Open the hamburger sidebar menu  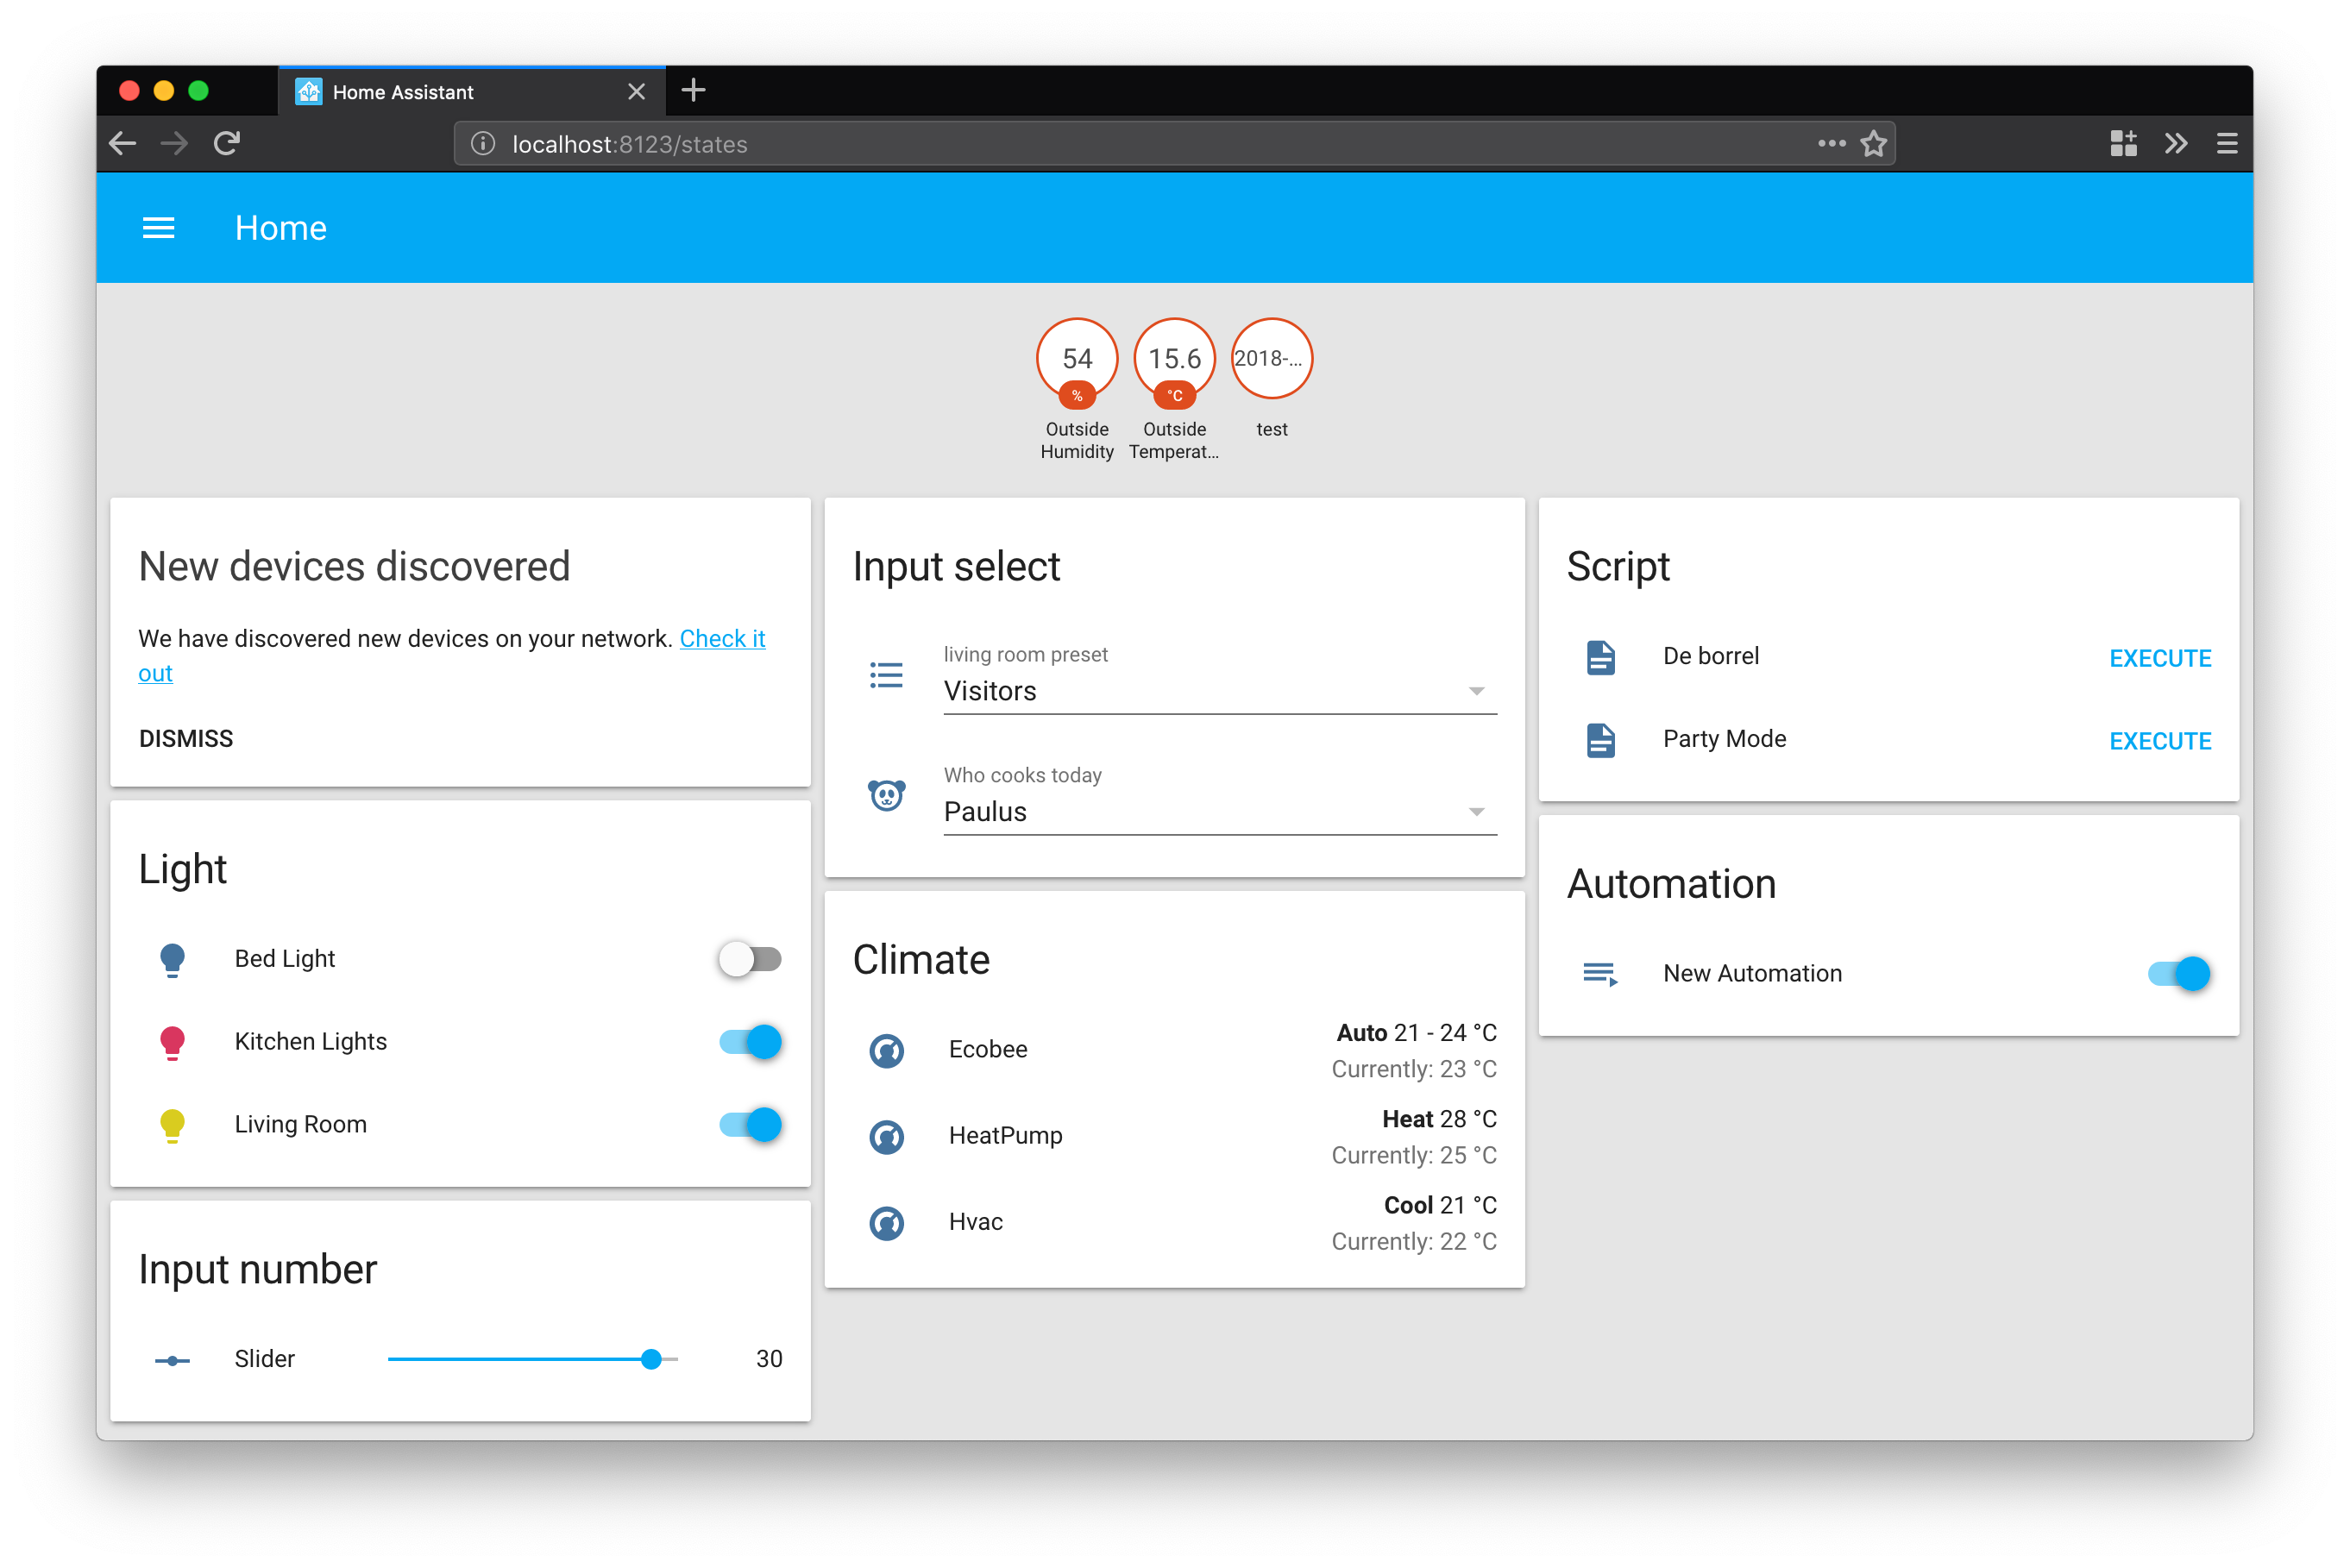158,228
